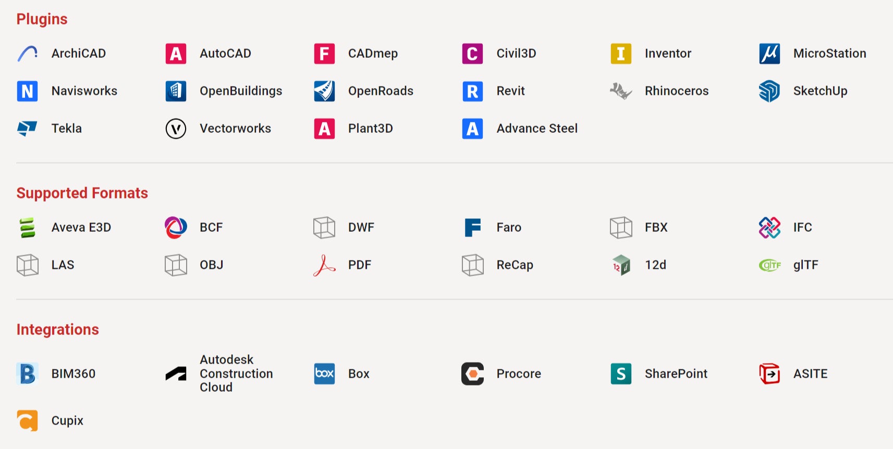Select the Aveva E3D format link

point(81,228)
